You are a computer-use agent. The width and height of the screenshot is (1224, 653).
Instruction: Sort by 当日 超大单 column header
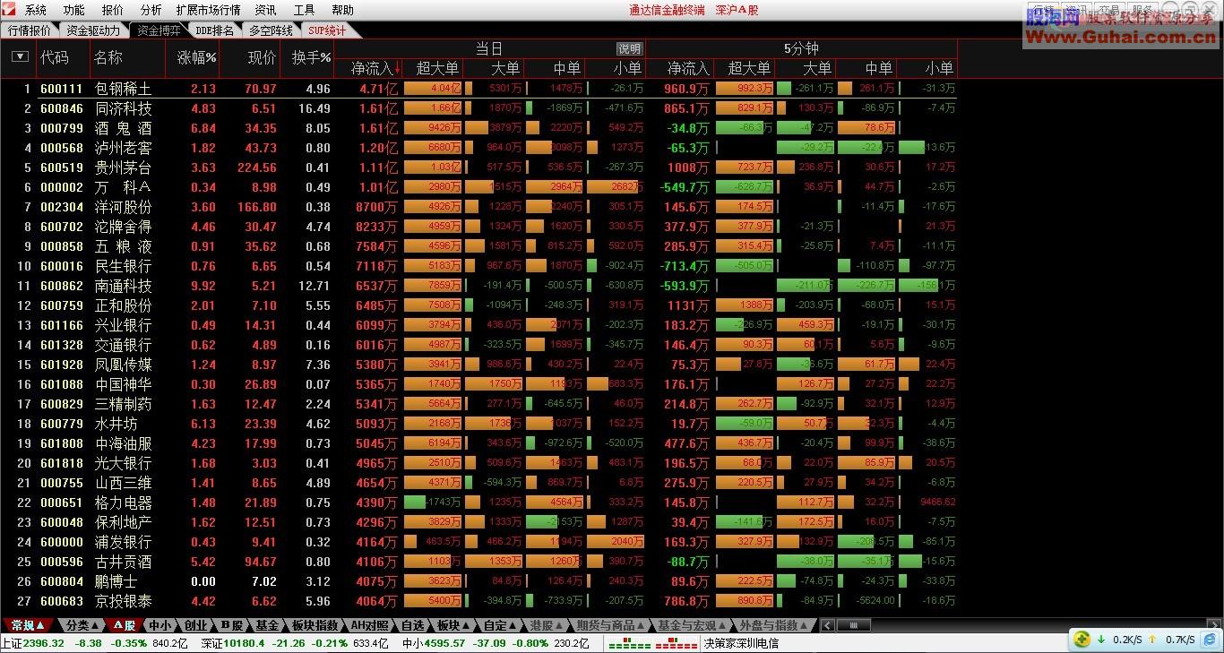[437, 67]
